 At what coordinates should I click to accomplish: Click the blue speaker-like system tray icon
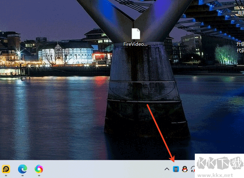tap(176, 169)
